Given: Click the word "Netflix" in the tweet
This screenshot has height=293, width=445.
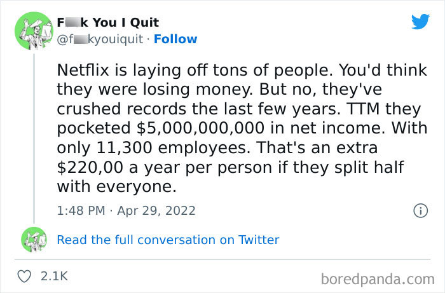Looking at the screenshot, I should point(81,69).
